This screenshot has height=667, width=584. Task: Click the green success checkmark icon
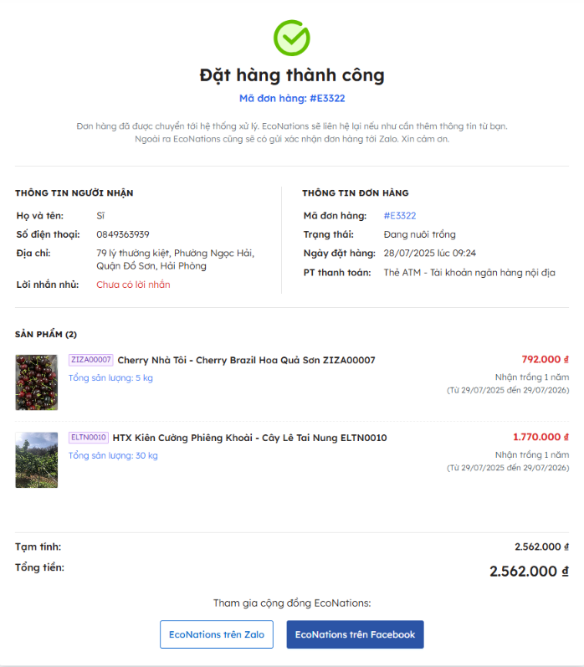pyautogui.click(x=292, y=38)
